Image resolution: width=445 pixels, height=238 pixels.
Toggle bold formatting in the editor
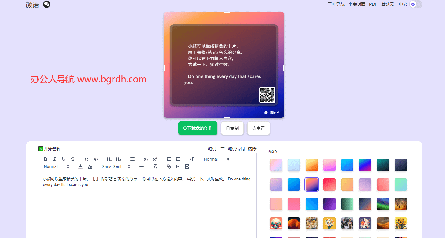click(45, 159)
